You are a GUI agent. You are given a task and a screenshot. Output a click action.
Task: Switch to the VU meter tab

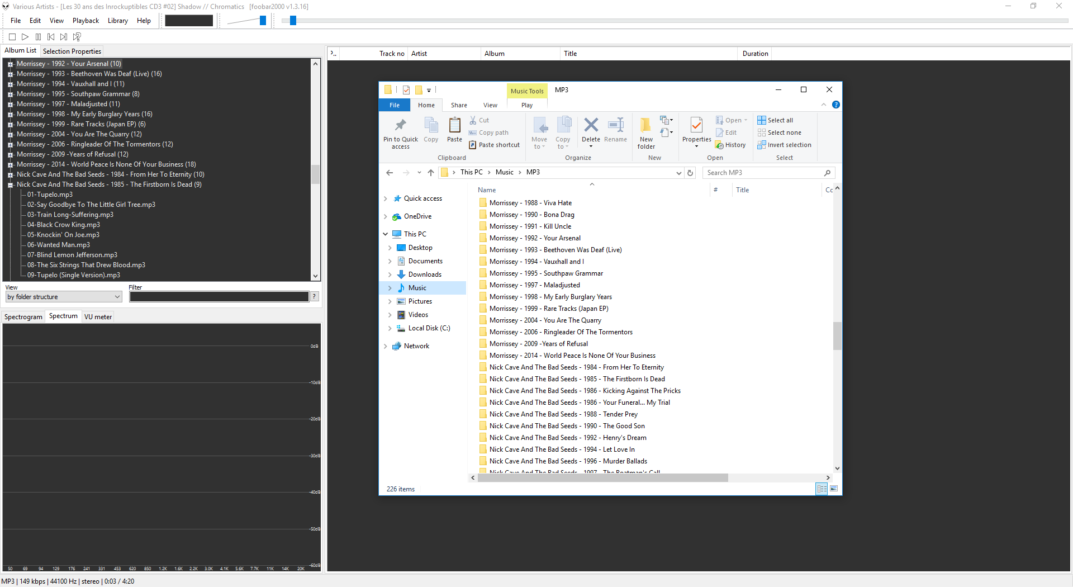pyautogui.click(x=98, y=317)
